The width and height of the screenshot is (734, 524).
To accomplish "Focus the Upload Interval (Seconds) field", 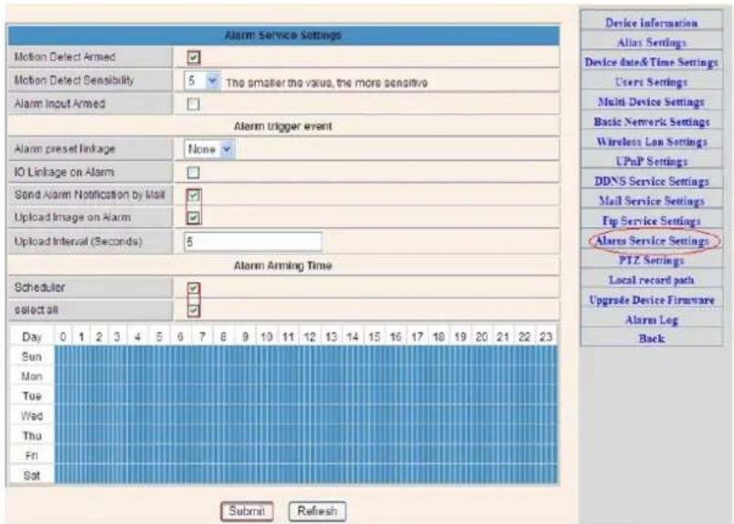I will (253, 241).
